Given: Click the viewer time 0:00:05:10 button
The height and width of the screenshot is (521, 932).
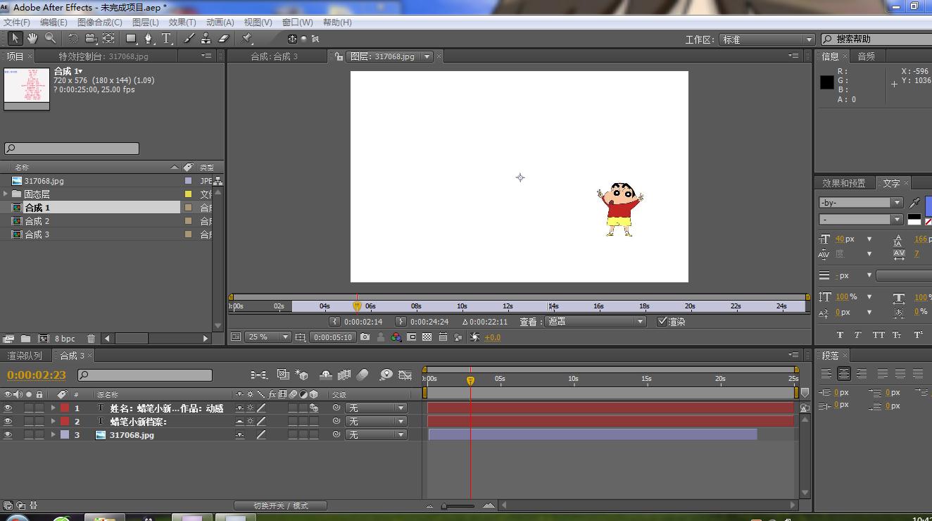Looking at the screenshot, I should point(333,337).
